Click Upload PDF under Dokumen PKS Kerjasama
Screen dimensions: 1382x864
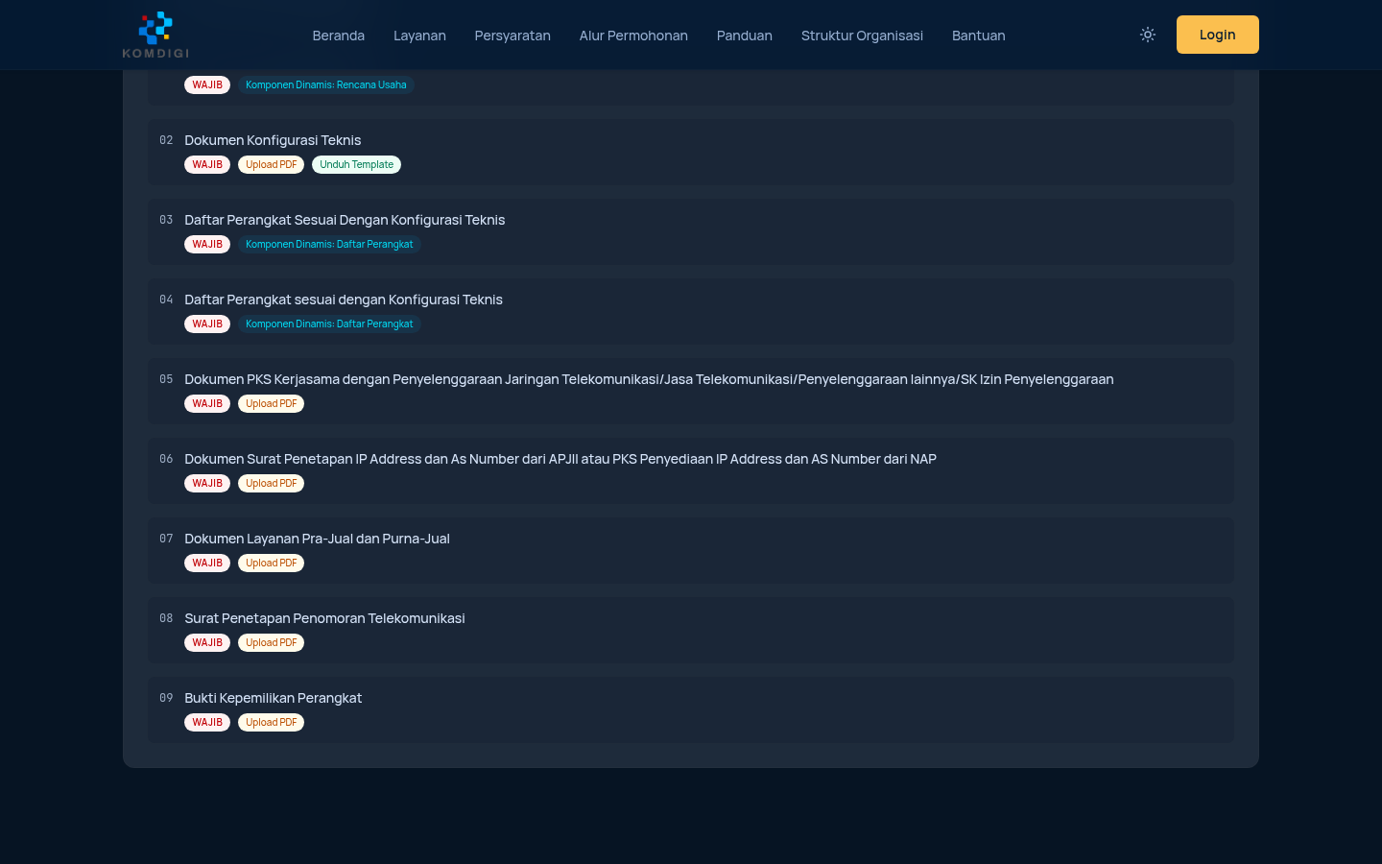click(272, 404)
